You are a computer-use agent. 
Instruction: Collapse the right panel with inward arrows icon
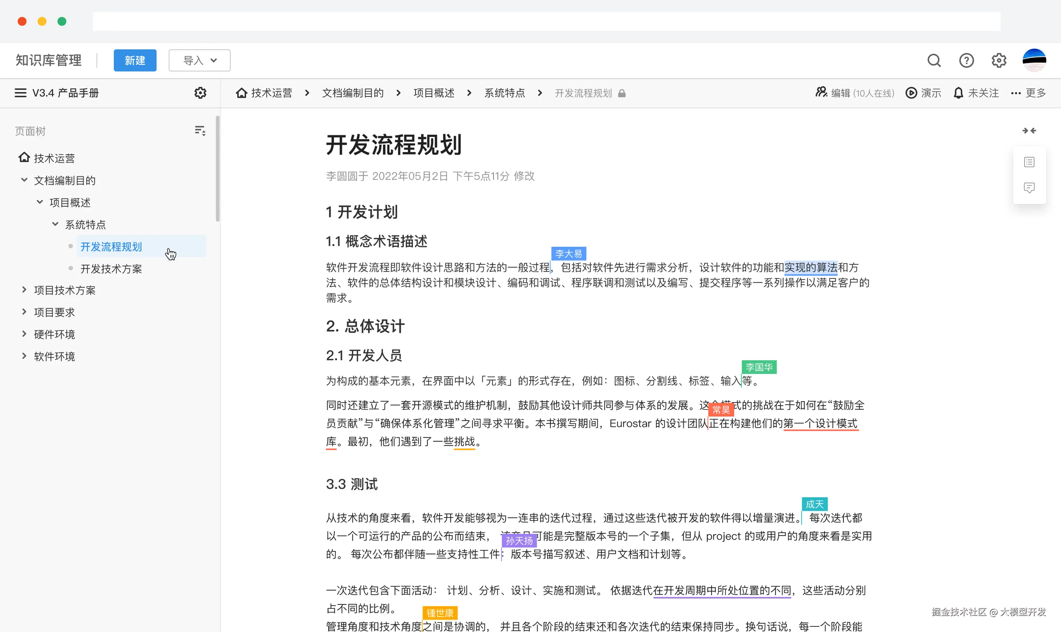pyautogui.click(x=1029, y=130)
